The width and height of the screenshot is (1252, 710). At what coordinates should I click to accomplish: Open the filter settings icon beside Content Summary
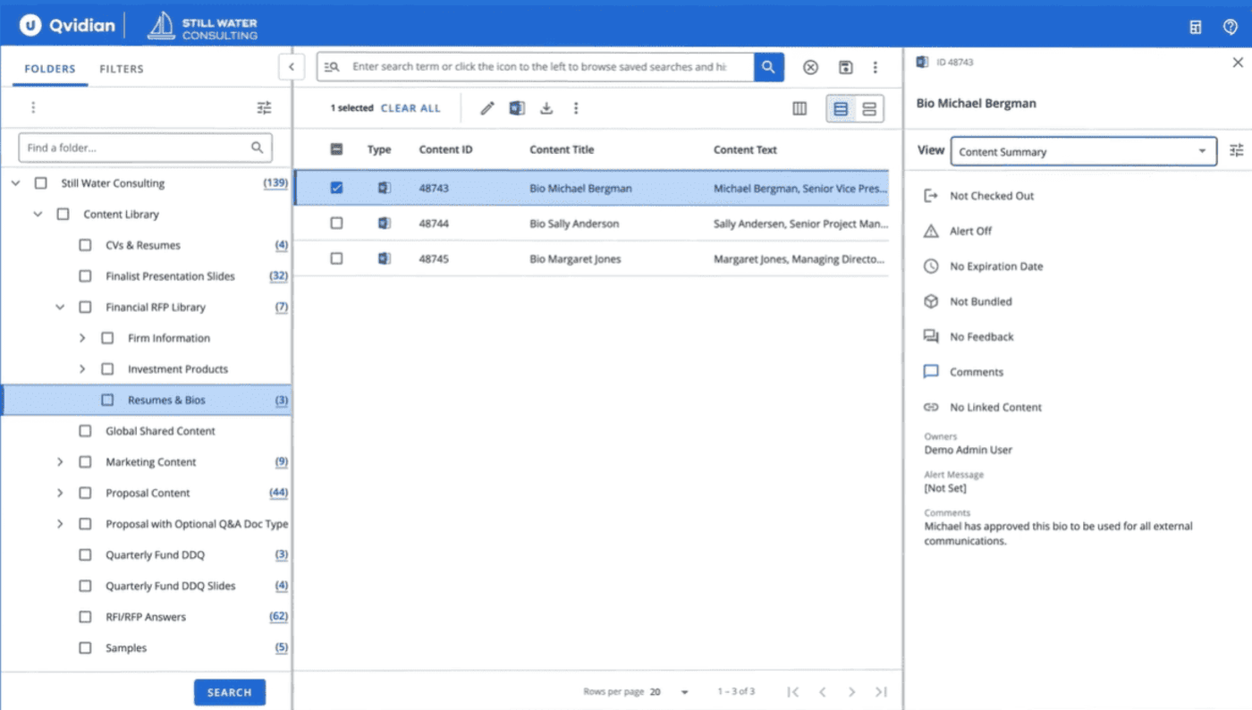[x=1237, y=150]
